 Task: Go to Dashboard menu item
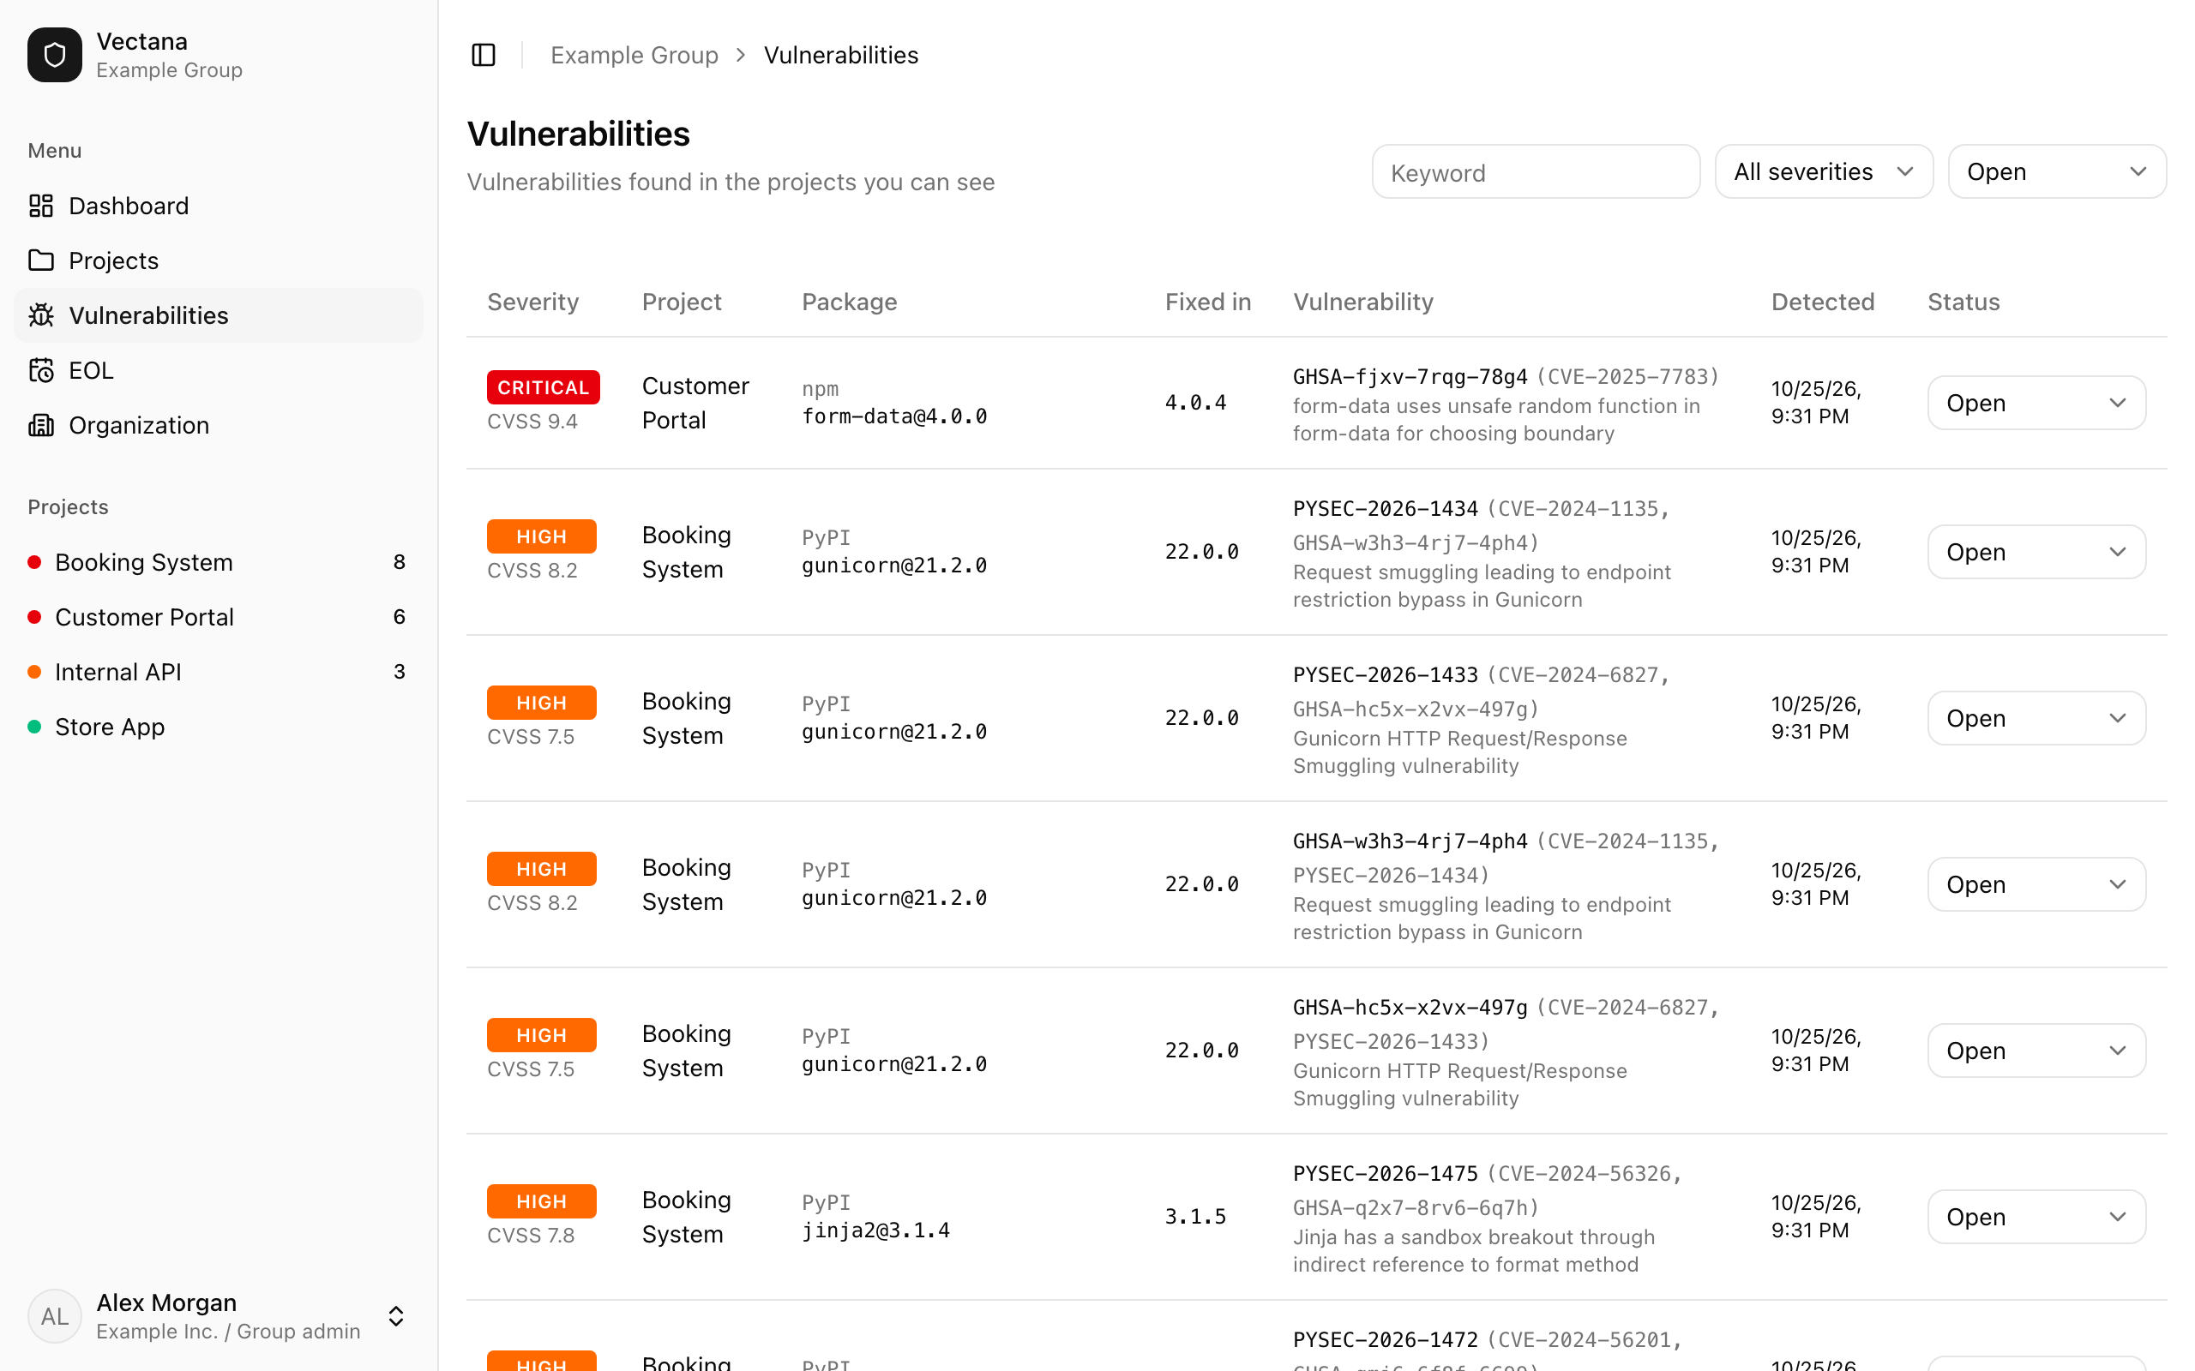click(219, 206)
